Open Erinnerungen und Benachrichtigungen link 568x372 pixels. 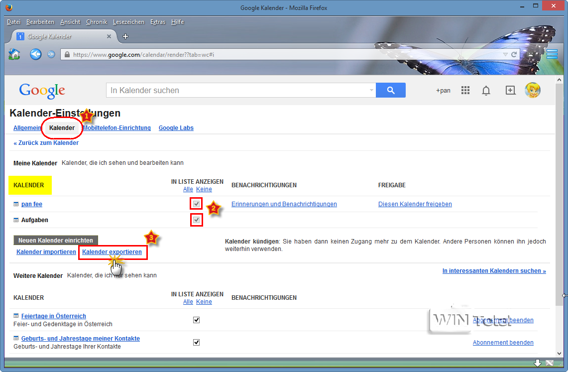point(284,204)
